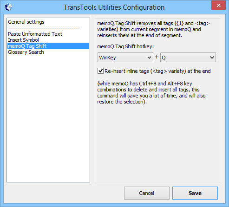Click the TransTools globe icon in title bar

pyautogui.click(x=8, y=7)
